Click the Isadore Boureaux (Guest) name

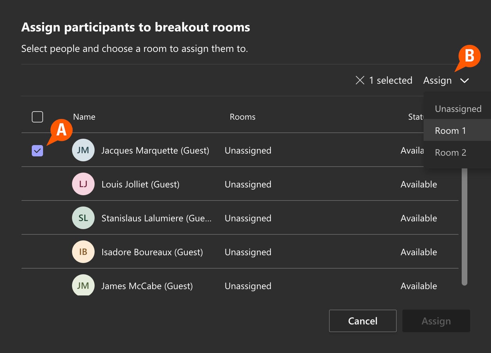[x=152, y=252]
